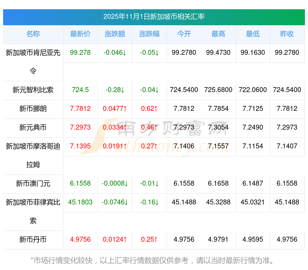The width and height of the screenshot is (308, 270).
Task: Select the 昨收 column header
Action: click(287, 34)
